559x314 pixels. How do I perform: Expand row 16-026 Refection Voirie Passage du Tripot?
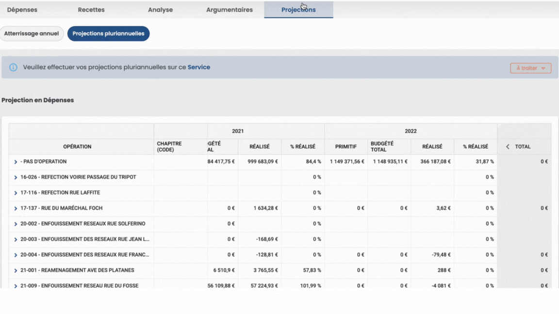coord(16,177)
